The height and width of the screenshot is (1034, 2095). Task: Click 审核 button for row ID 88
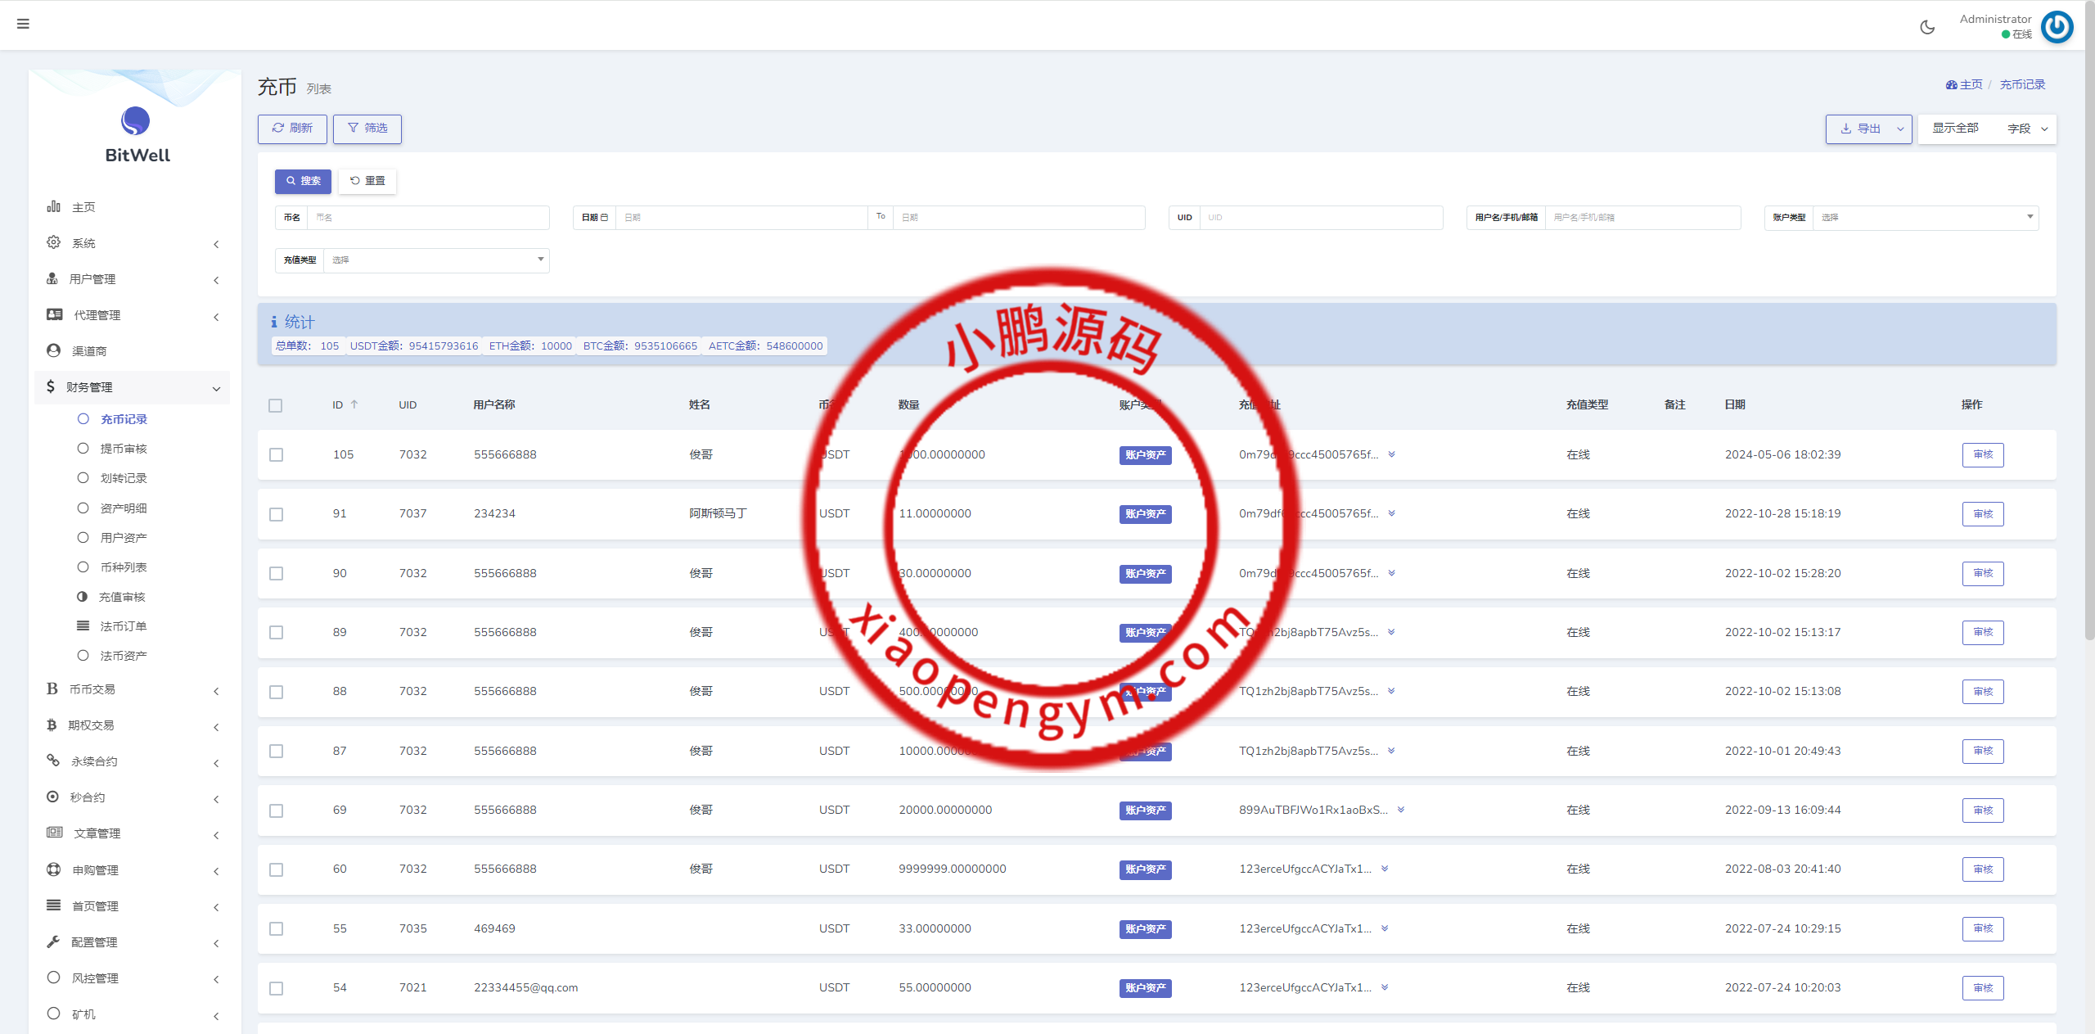tap(1982, 692)
